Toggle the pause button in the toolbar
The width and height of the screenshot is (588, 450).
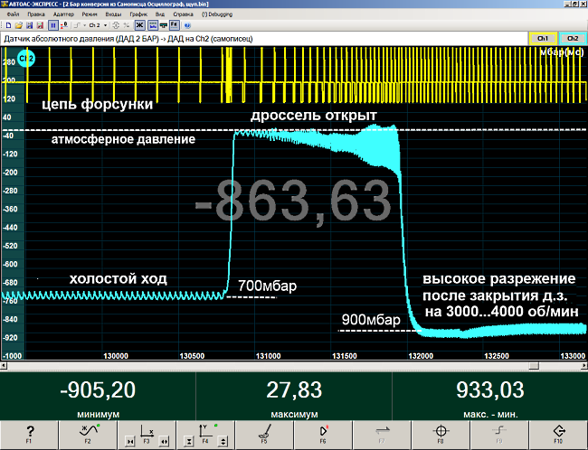[52, 26]
